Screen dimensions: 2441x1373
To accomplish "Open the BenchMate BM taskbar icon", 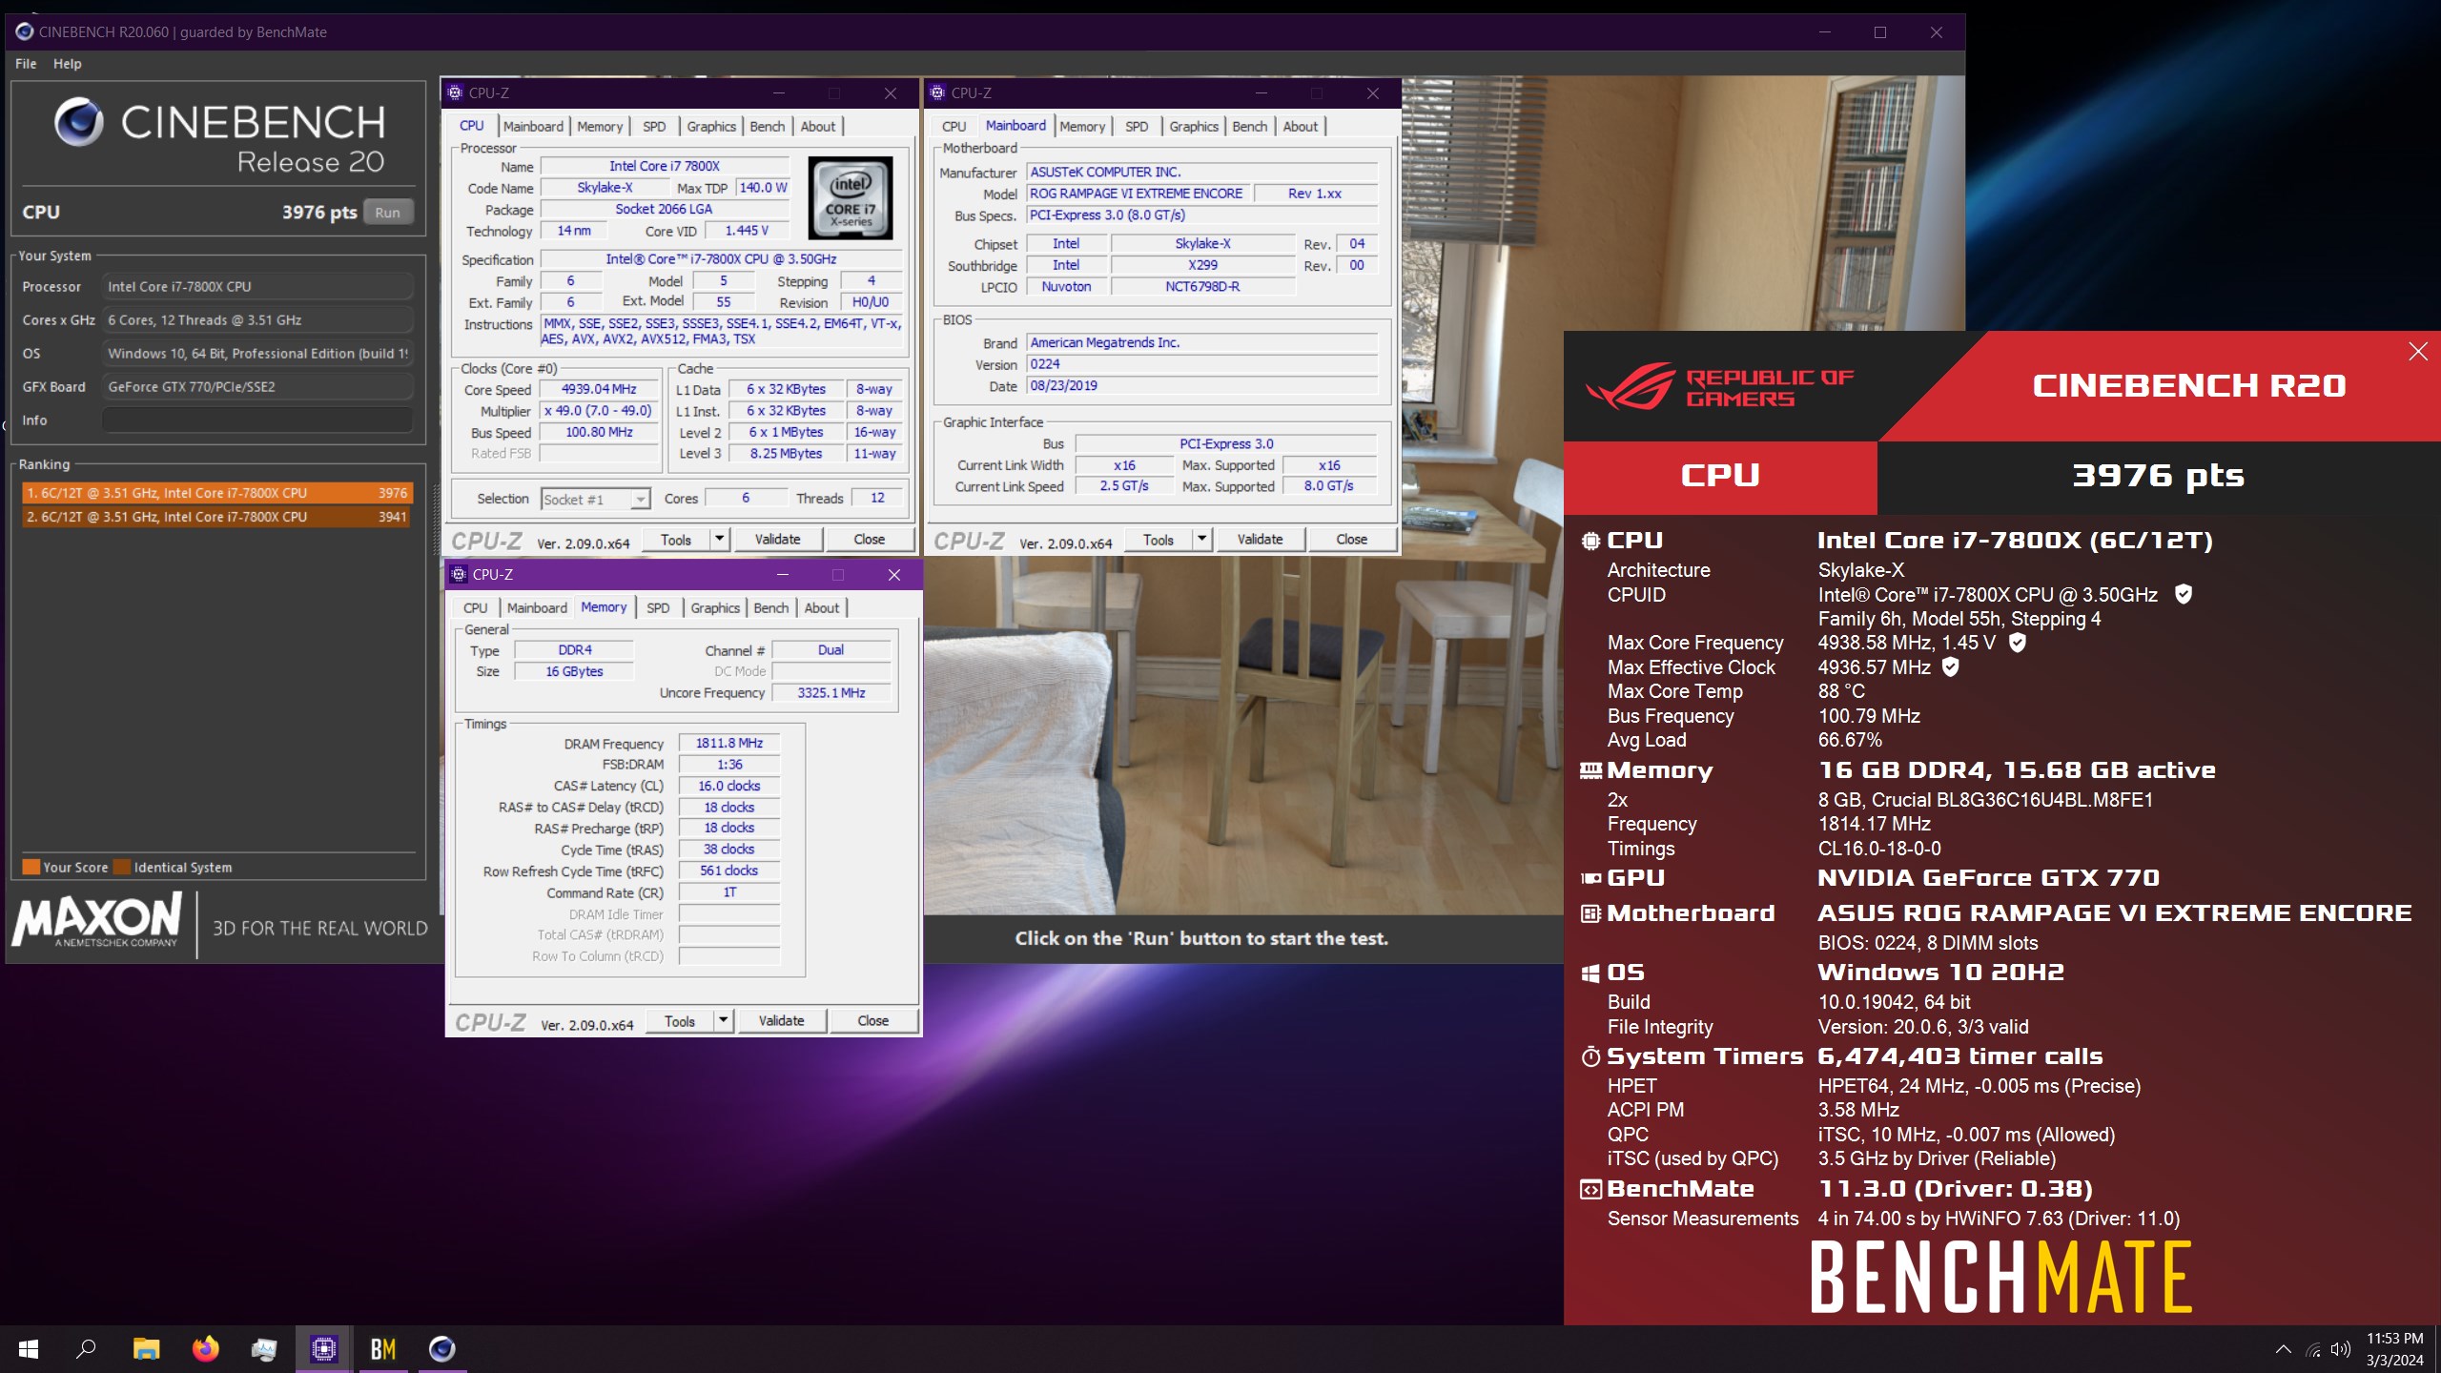I will click(383, 1348).
